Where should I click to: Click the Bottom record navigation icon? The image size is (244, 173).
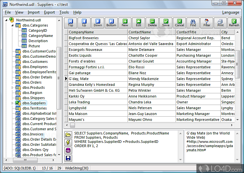pyautogui.click(x=111, y=23)
